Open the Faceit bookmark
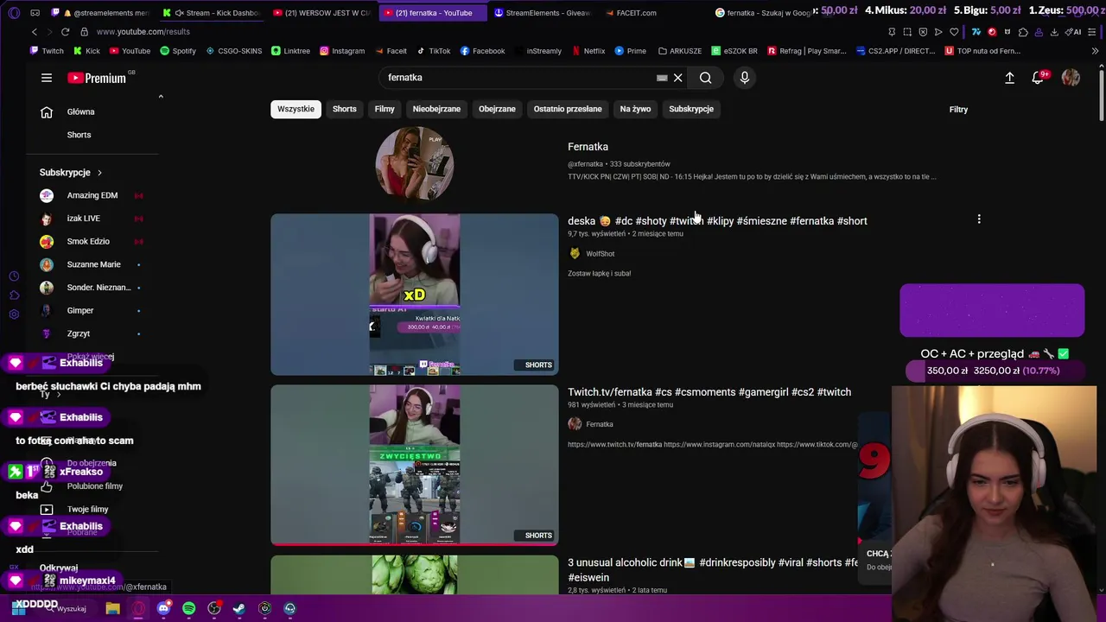The width and height of the screenshot is (1106, 622). tap(390, 51)
